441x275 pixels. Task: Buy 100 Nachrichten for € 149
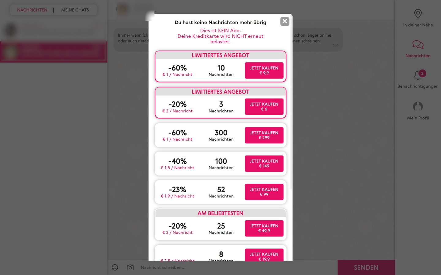264,164
